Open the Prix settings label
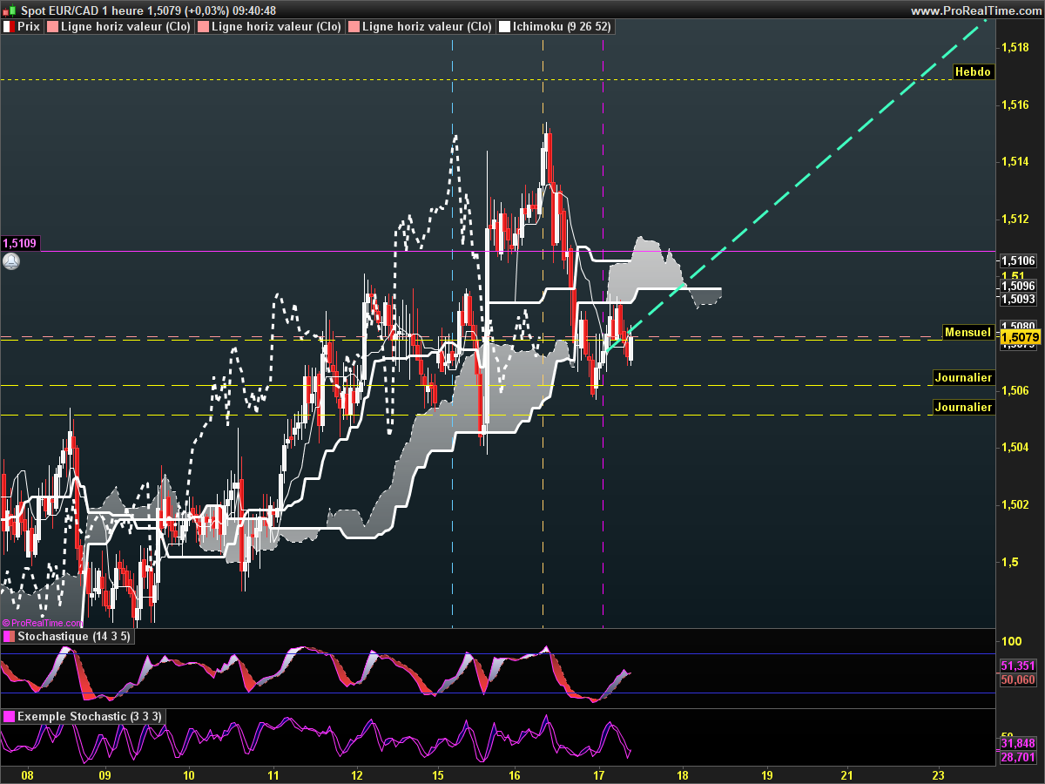Screen dimensions: 1045x784 tap(29, 27)
